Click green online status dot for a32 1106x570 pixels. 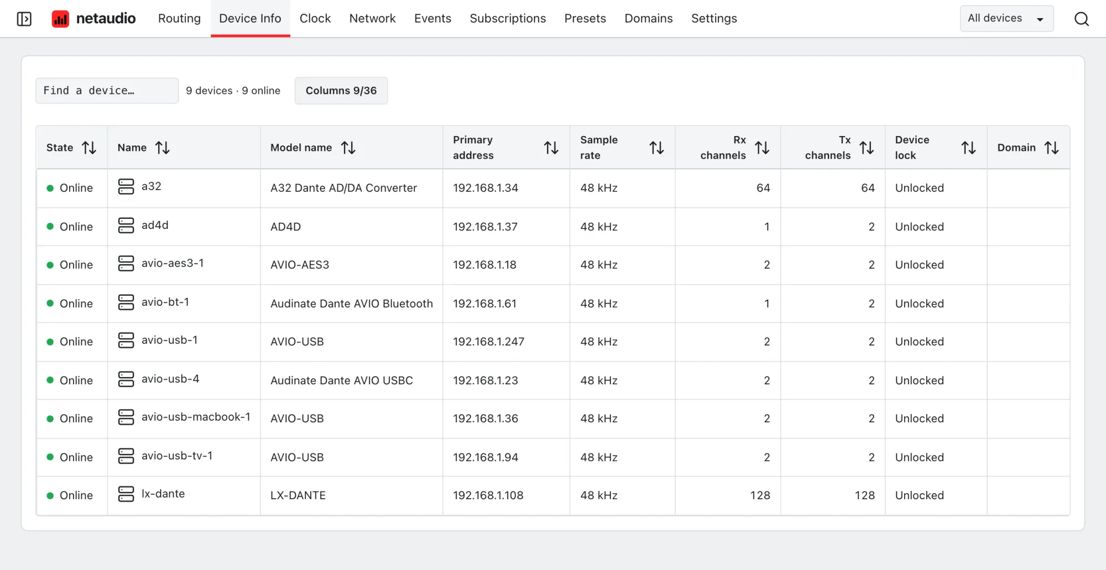(50, 188)
